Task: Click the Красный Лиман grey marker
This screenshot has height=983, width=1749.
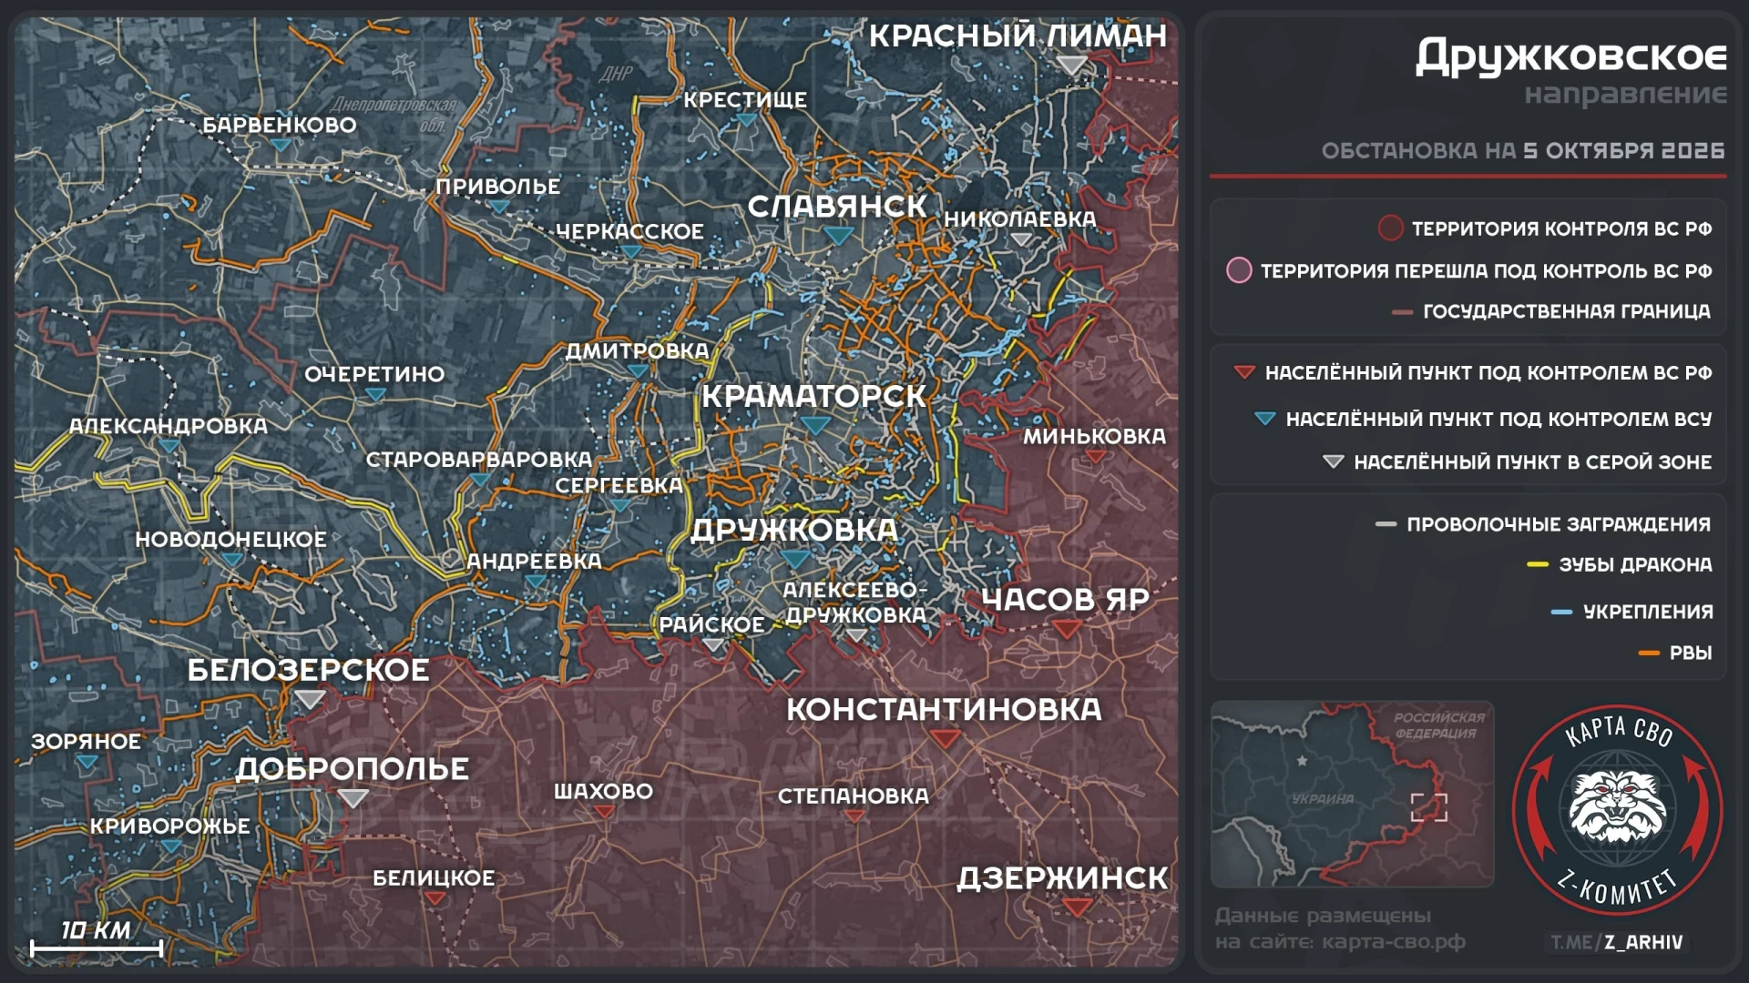Action: [x=1072, y=66]
